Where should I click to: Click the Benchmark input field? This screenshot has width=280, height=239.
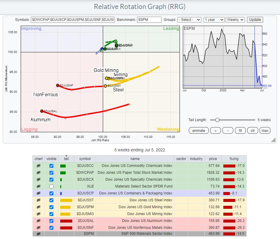click(149, 20)
